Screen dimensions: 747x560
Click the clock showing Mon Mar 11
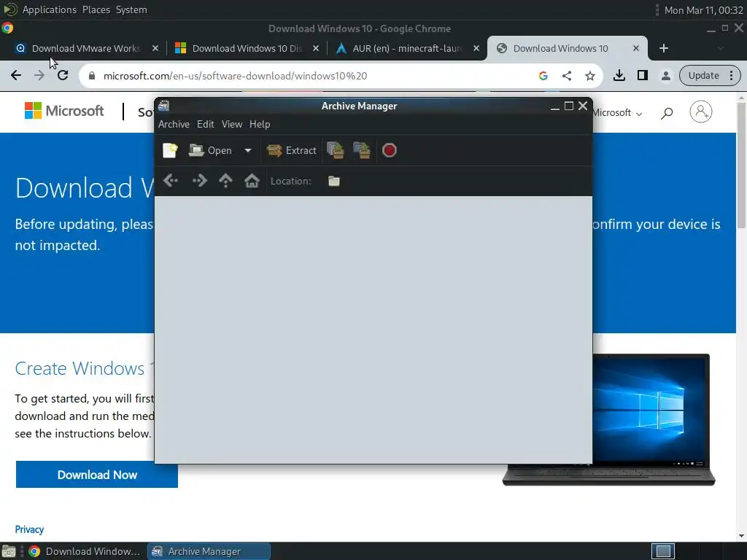pyautogui.click(x=703, y=10)
